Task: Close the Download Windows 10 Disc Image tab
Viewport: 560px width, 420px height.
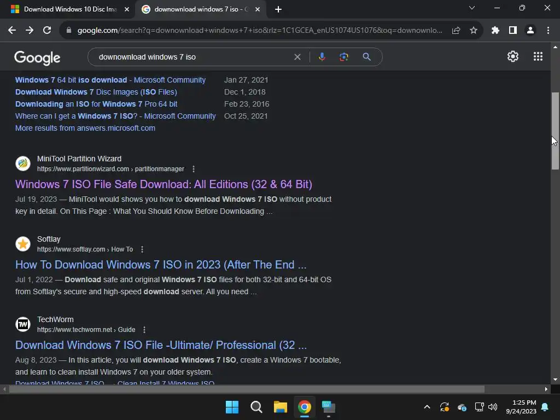Action: point(127,9)
